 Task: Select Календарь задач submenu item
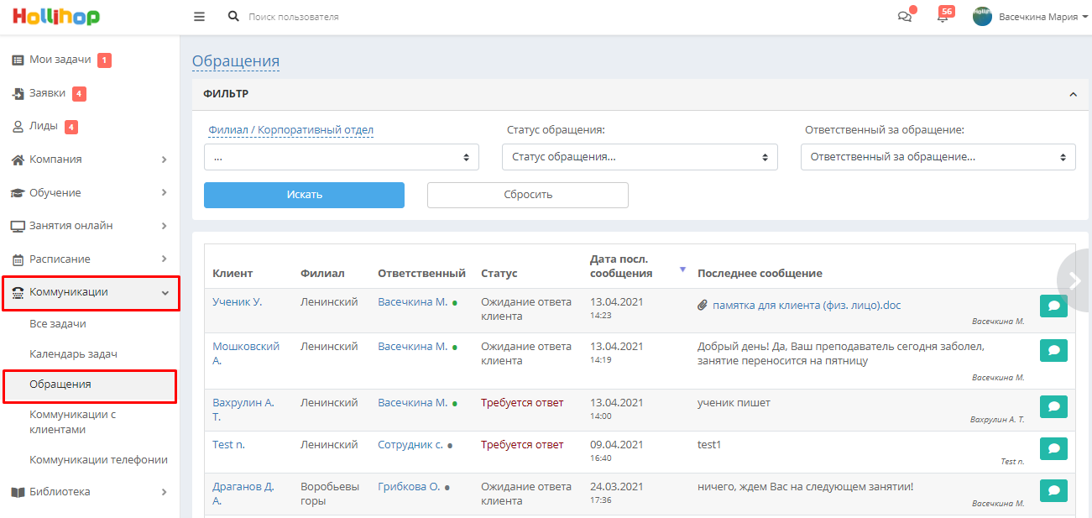tap(73, 354)
